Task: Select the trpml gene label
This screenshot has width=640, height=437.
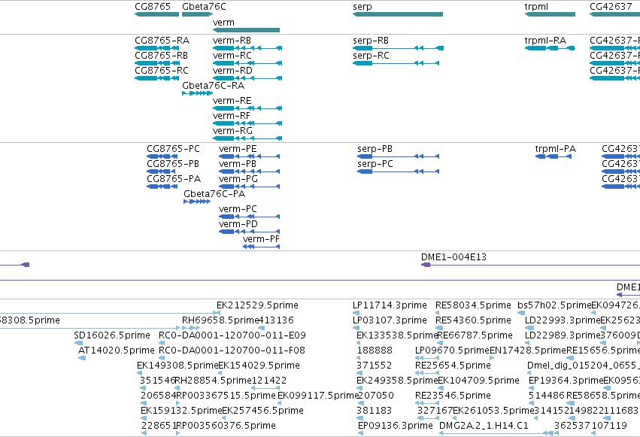Action: (536, 7)
